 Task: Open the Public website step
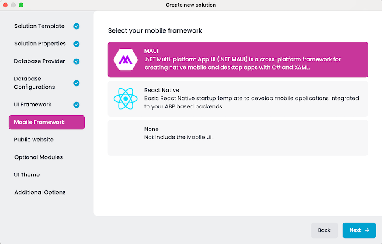[34, 140]
